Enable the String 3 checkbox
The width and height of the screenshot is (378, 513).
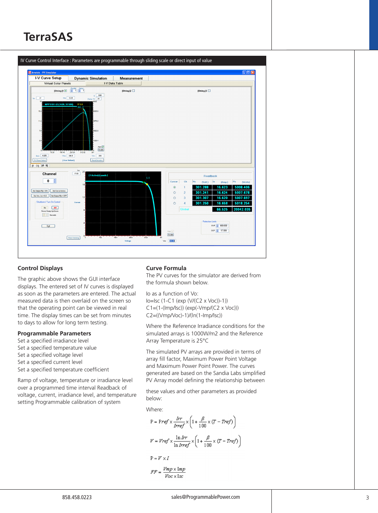tap(209, 91)
